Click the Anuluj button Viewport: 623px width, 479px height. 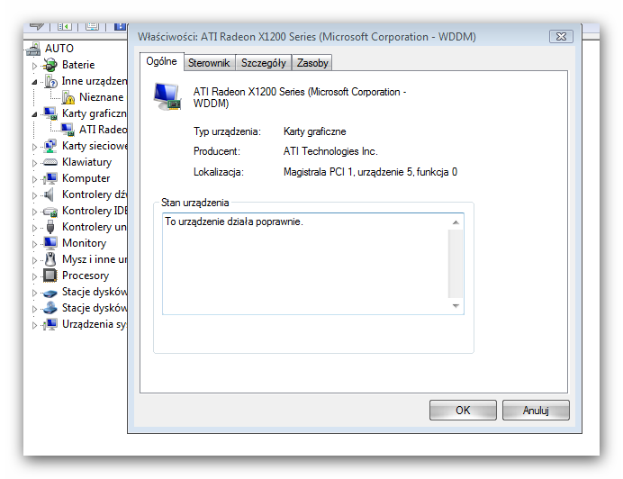pos(536,411)
